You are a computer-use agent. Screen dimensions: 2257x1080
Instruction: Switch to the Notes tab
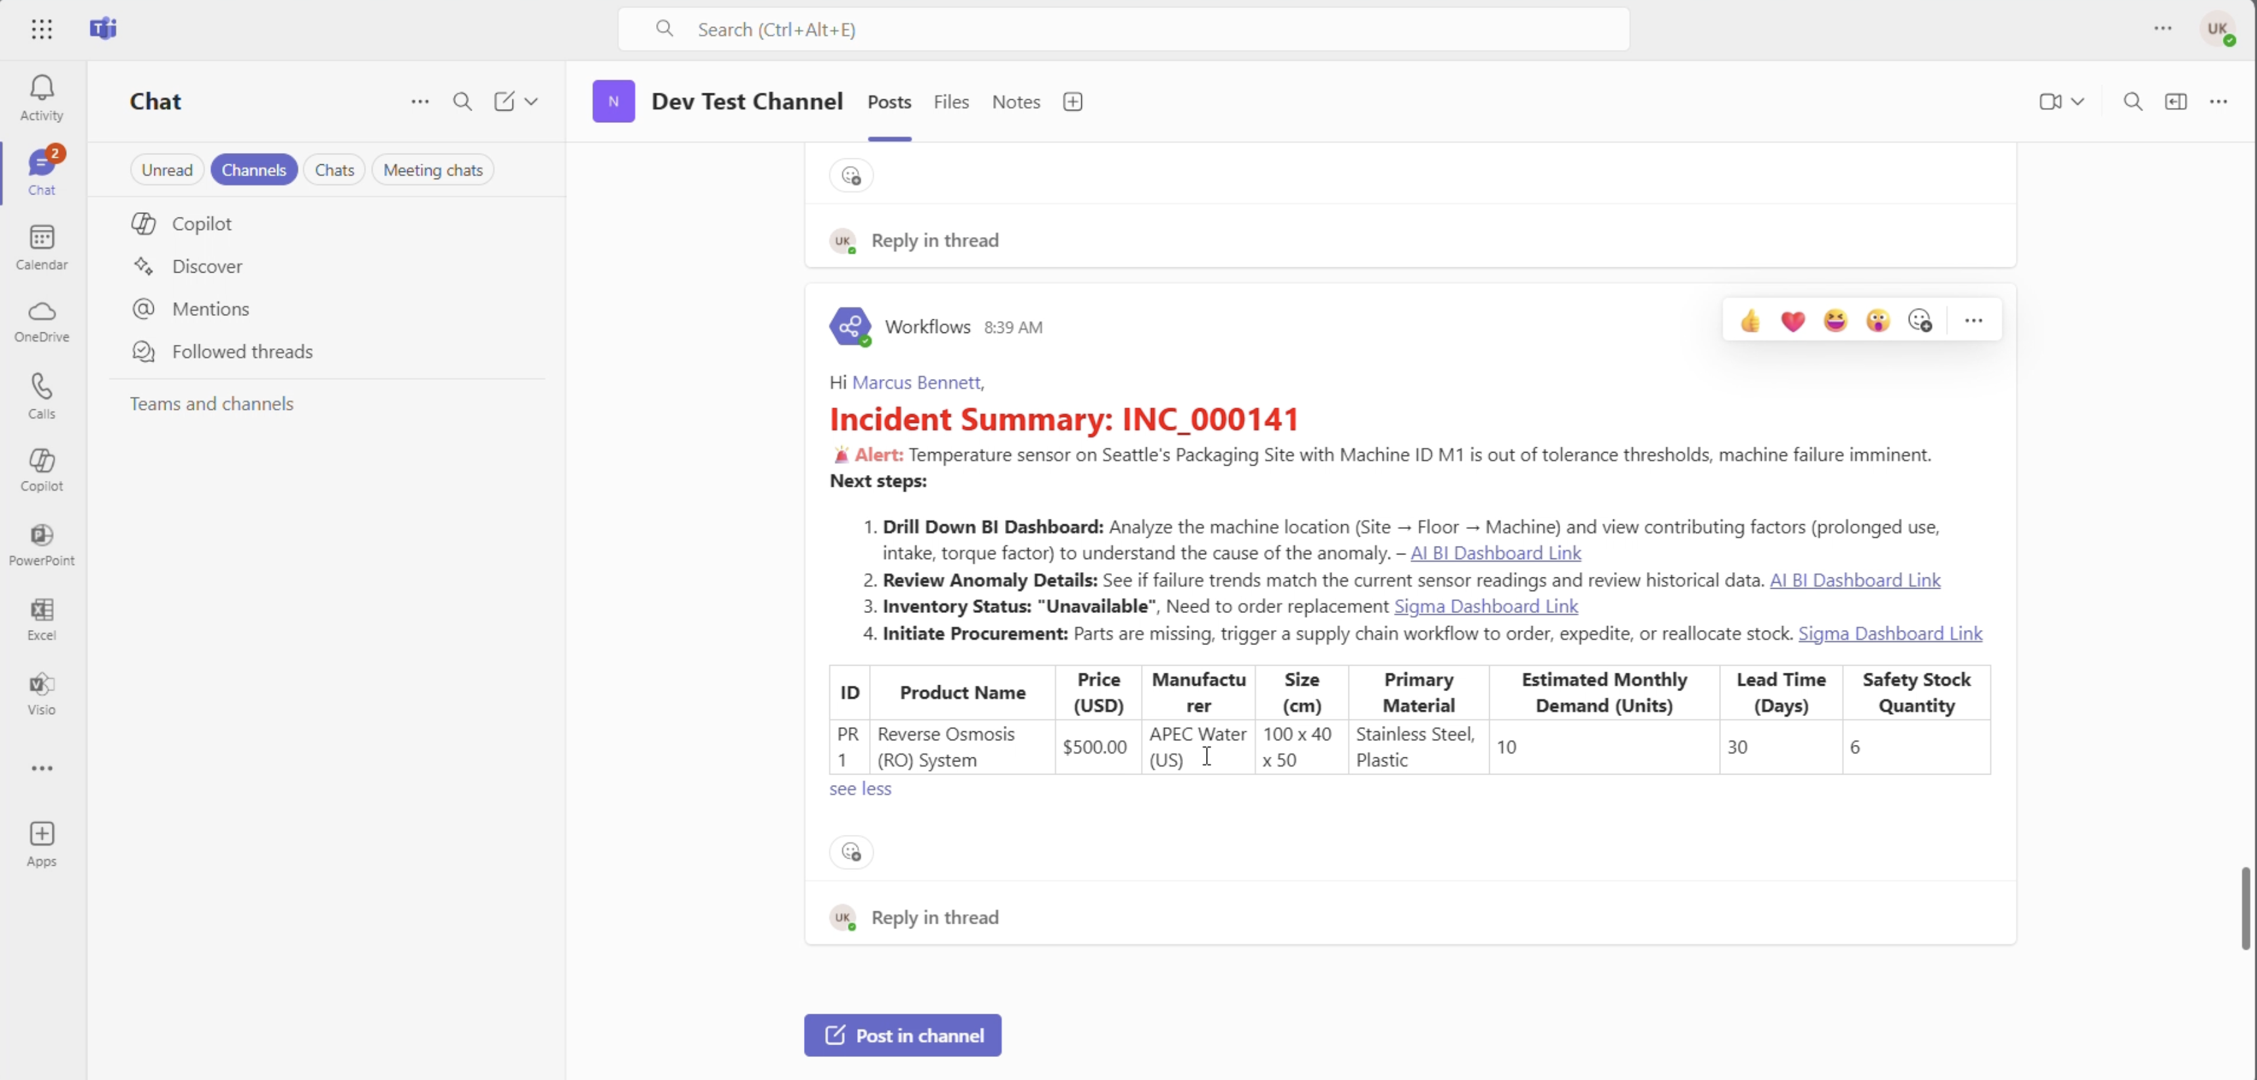tap(1016, 102)
